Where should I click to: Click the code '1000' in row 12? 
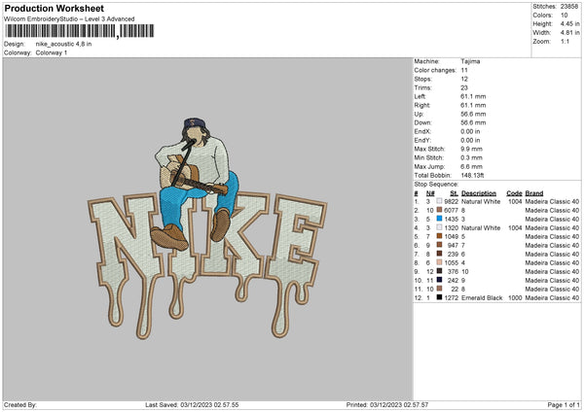(515, 297)
